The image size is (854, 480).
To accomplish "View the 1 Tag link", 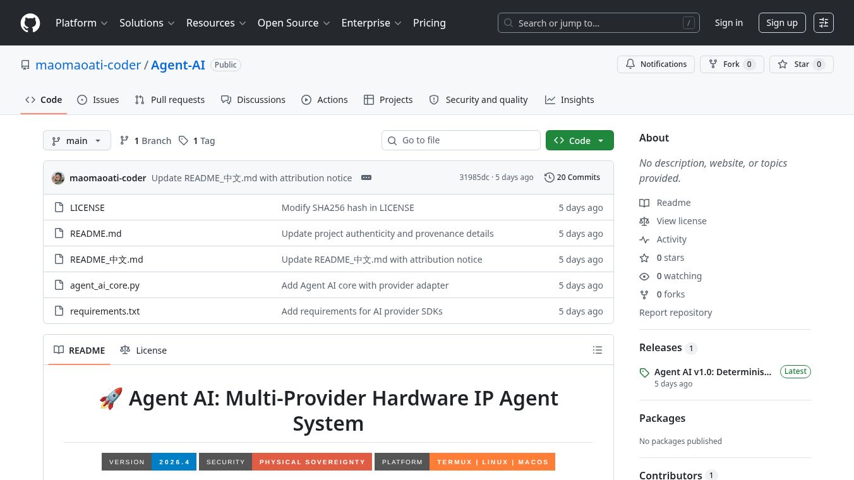I will [x=196, y=141].
